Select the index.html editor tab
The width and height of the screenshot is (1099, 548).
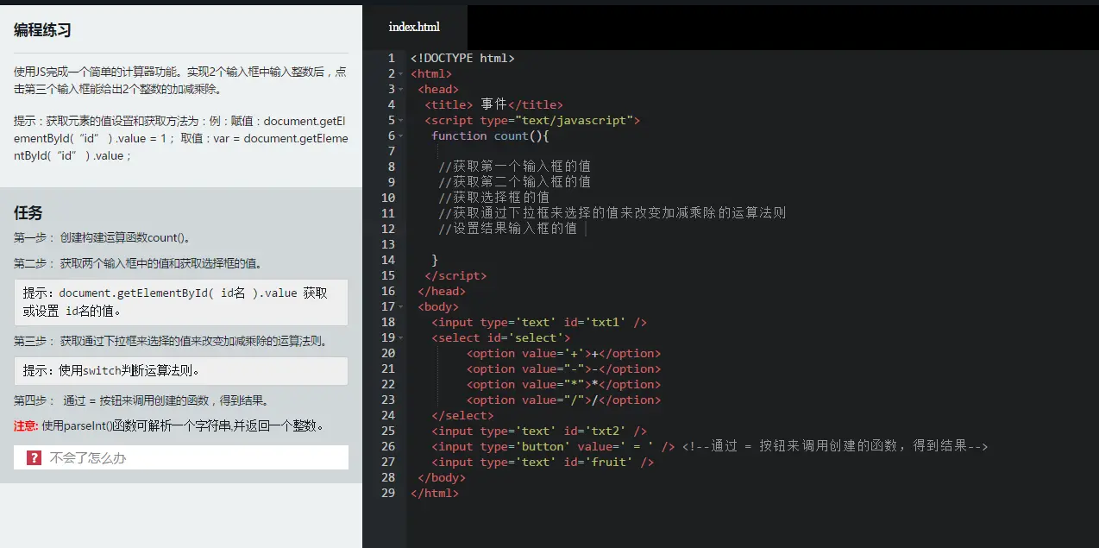click(415, 27)
